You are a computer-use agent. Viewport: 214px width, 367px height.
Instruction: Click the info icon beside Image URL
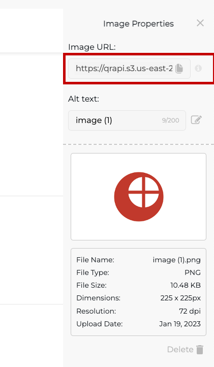pos(198,68)
